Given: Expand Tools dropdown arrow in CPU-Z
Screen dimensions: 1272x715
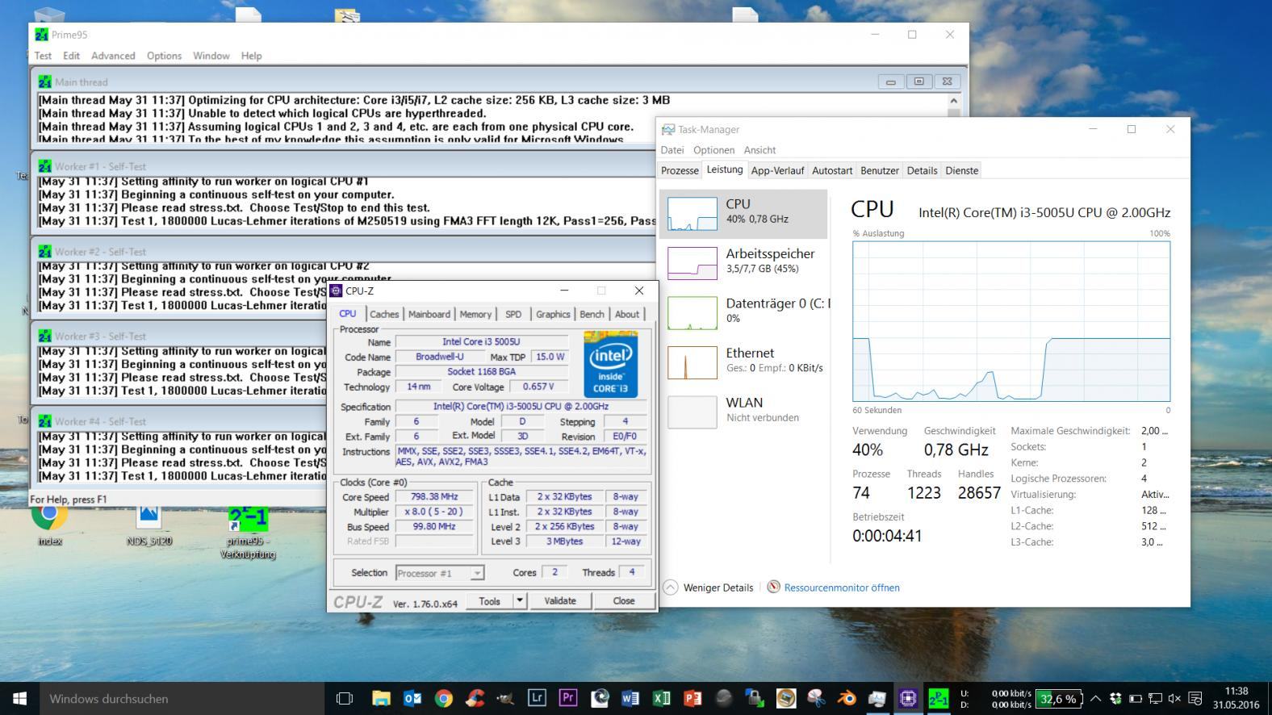Looking at the screenshot, I should pos(520,600).
